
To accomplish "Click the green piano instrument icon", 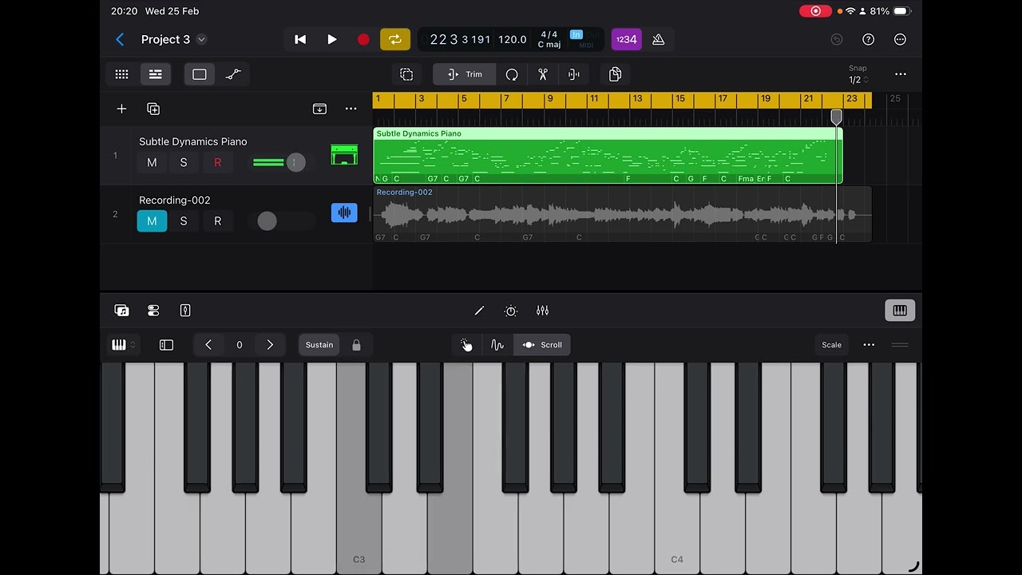I will click(344, 155).
